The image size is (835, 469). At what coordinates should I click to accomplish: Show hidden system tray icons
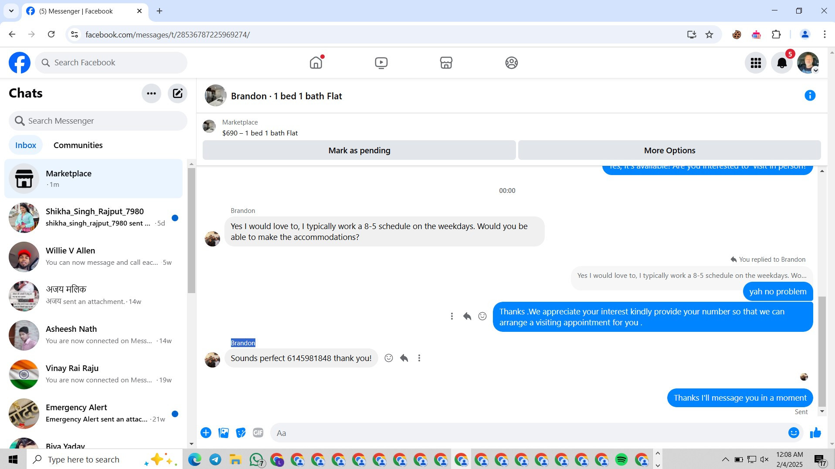click(725, 459)
